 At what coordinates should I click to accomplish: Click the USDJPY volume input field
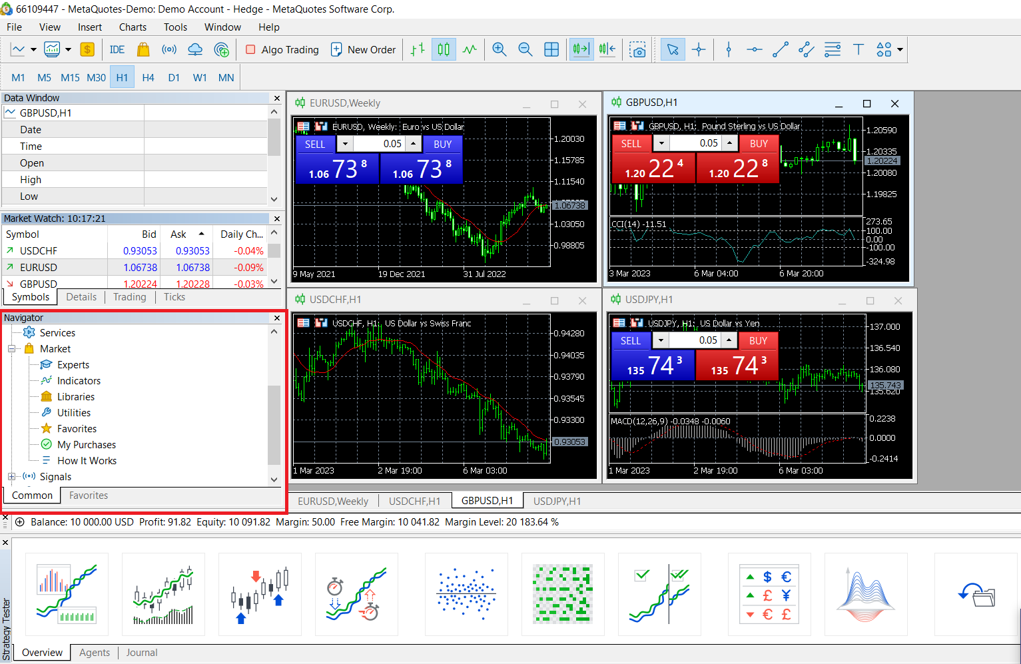[695, 341]
